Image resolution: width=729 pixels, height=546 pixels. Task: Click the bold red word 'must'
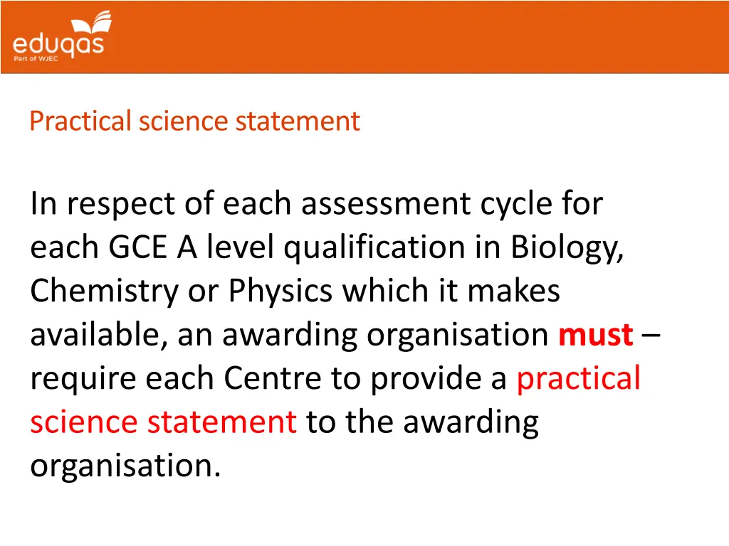tap(596, 335)
